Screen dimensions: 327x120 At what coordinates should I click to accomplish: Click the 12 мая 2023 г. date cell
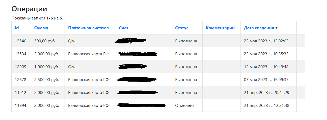[266, 67]
